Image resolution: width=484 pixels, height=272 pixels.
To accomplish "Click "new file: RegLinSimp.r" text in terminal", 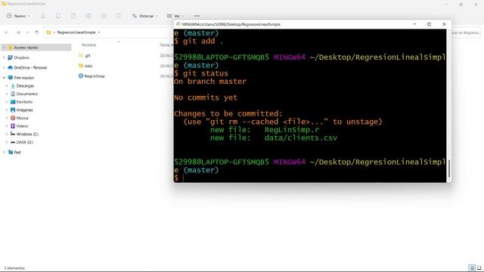I will click(265, 130).
